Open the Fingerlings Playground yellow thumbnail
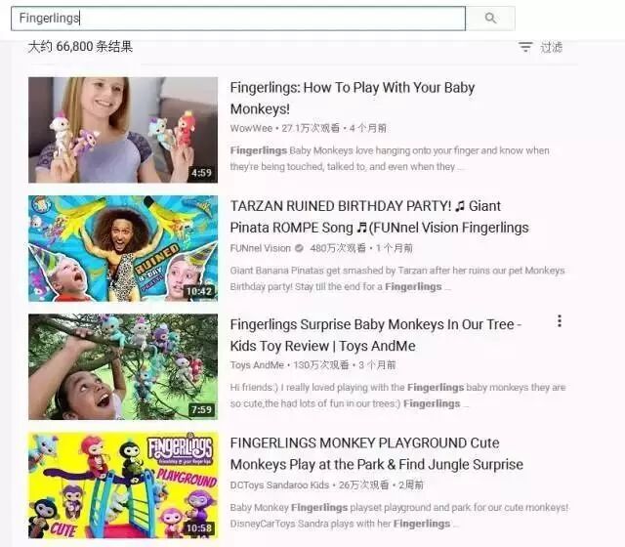The image size is (625, 547). point(123,485)
